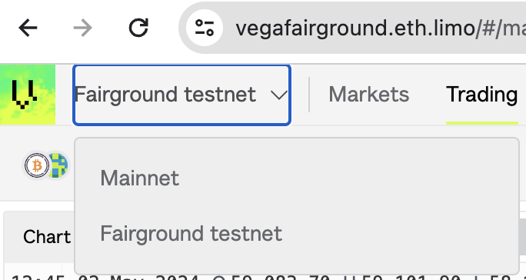Click the vegafairground.eth.limo address bar
Image resolution: width=526 pixels, height=280 pixels.
(352, 28)
